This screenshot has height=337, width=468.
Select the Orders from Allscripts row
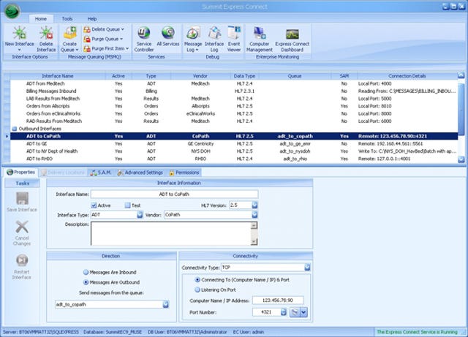(234, 106)
